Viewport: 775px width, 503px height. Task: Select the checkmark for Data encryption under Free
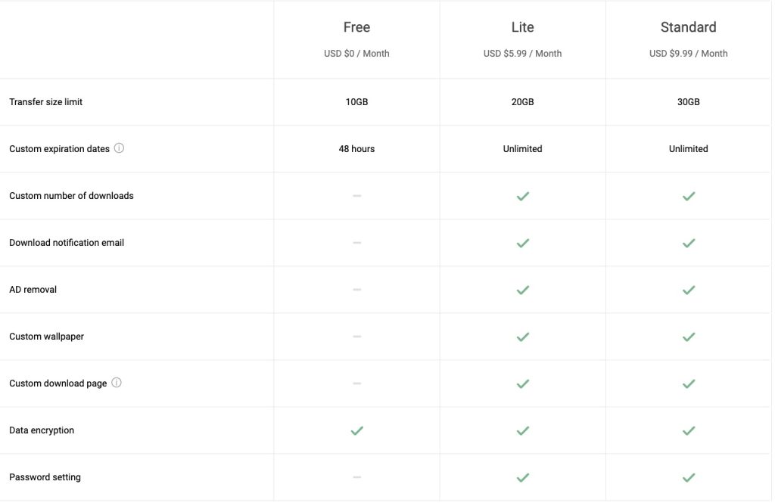(356, 430)
